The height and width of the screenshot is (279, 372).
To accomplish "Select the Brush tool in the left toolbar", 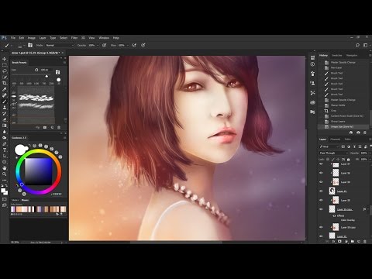I will pos(5,102).
